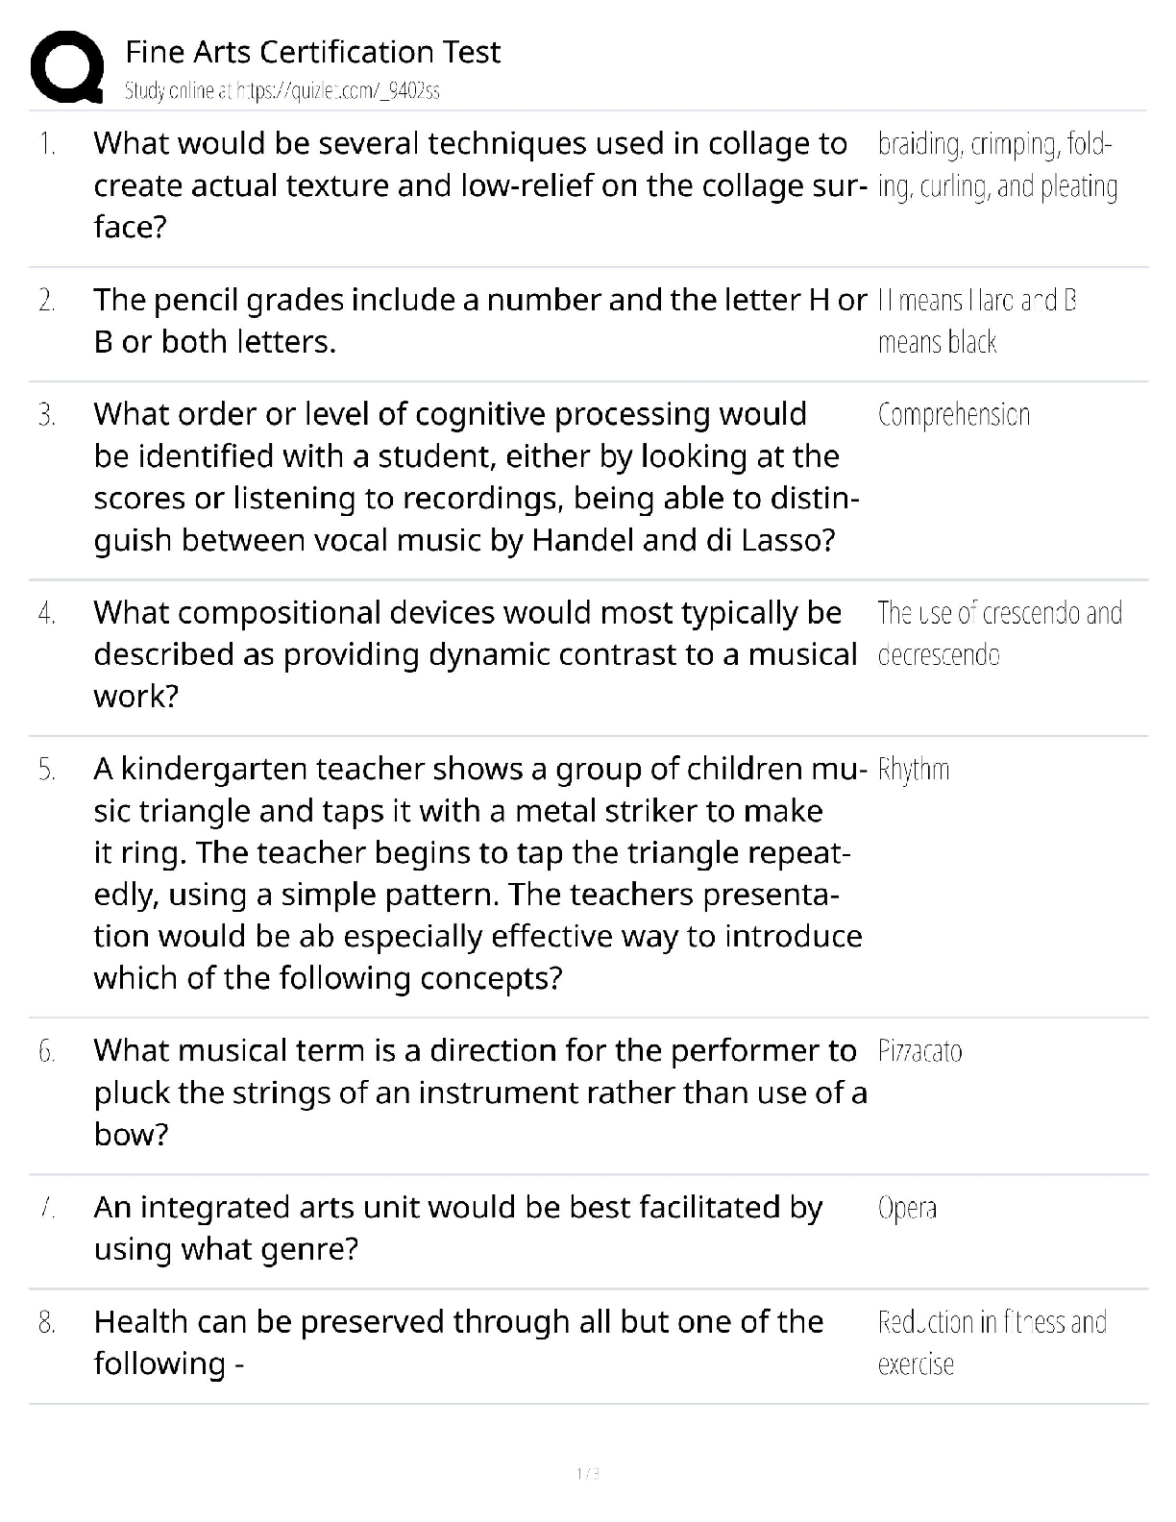Click the crescendo and decrescendo answer
Image resolution: width=1176 pixels, height=1522 pixels.
click(x=999, y=634)
